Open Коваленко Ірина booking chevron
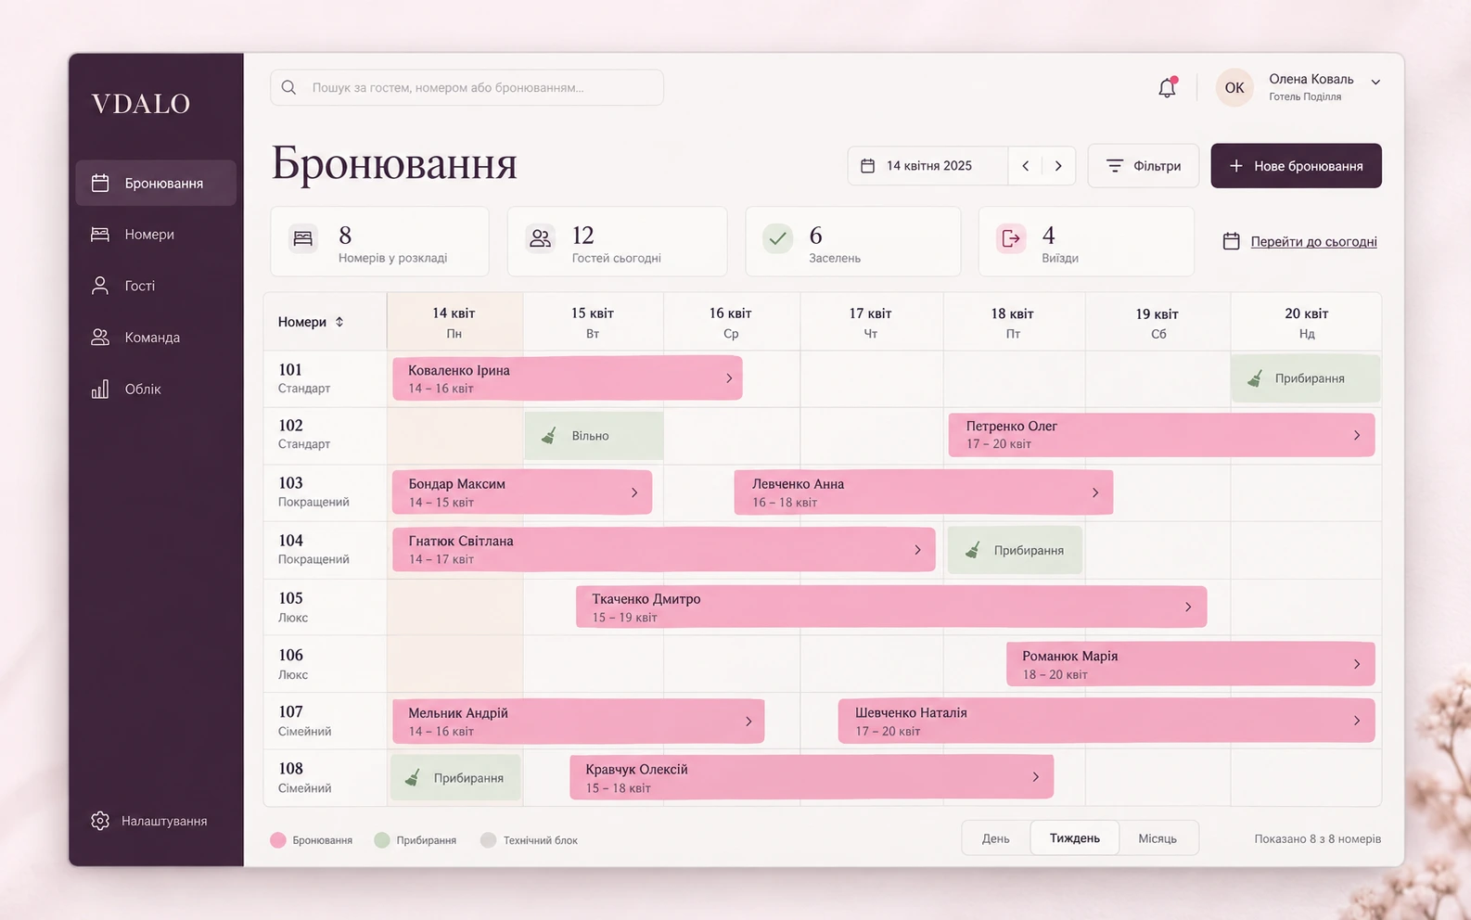 coord(729,378)
